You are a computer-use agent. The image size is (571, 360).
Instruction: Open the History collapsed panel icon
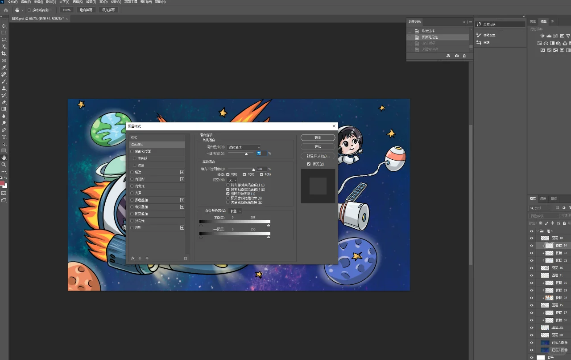pos(479,24)
